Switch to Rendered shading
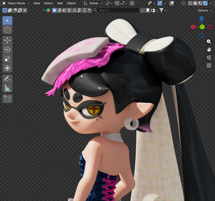 (x=205, y=3)
